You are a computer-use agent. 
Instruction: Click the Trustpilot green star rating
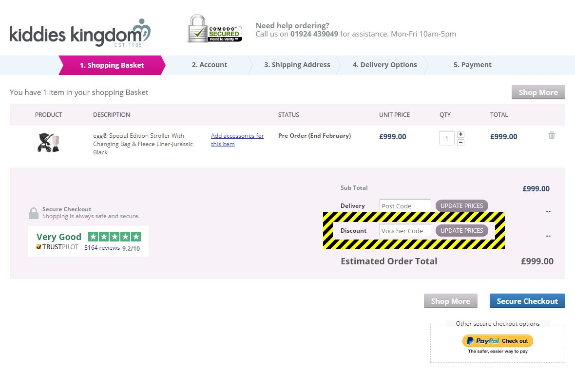pos(115,237)
